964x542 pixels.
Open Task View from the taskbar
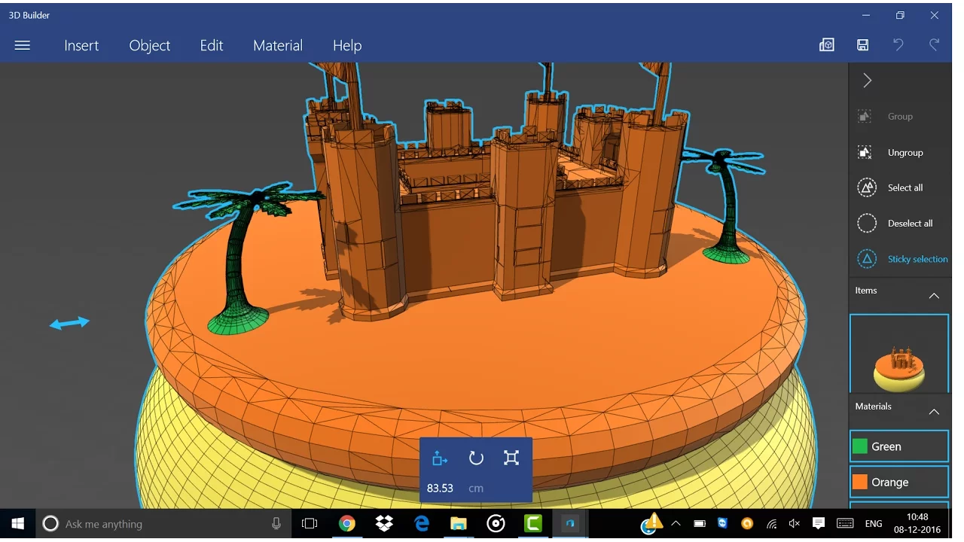[x=310, y=524]
